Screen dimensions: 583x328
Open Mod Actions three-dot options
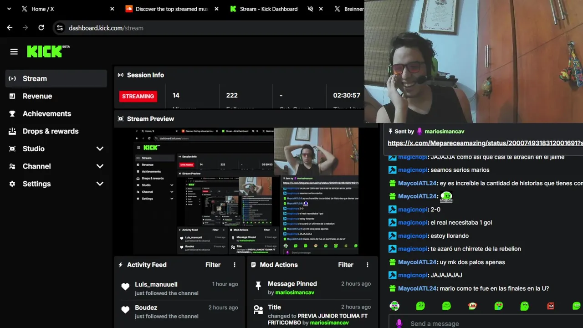tap(367, 265)
